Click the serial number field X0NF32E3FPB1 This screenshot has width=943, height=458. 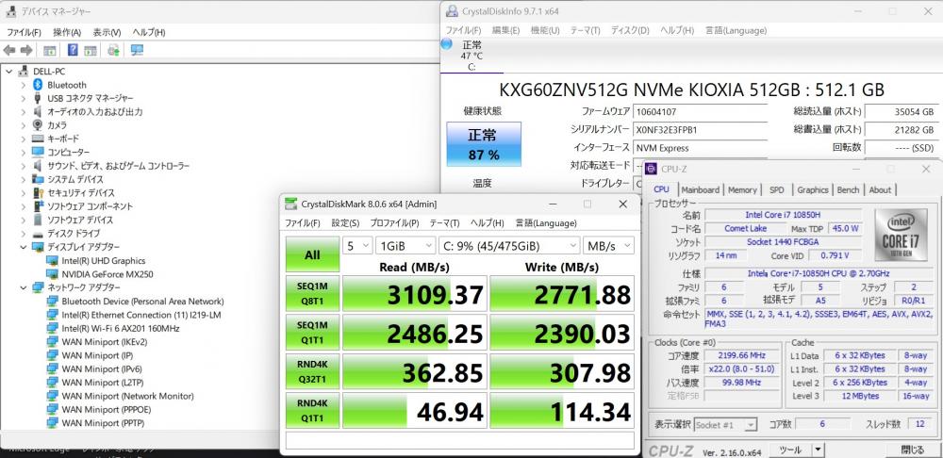coord(700,130)
